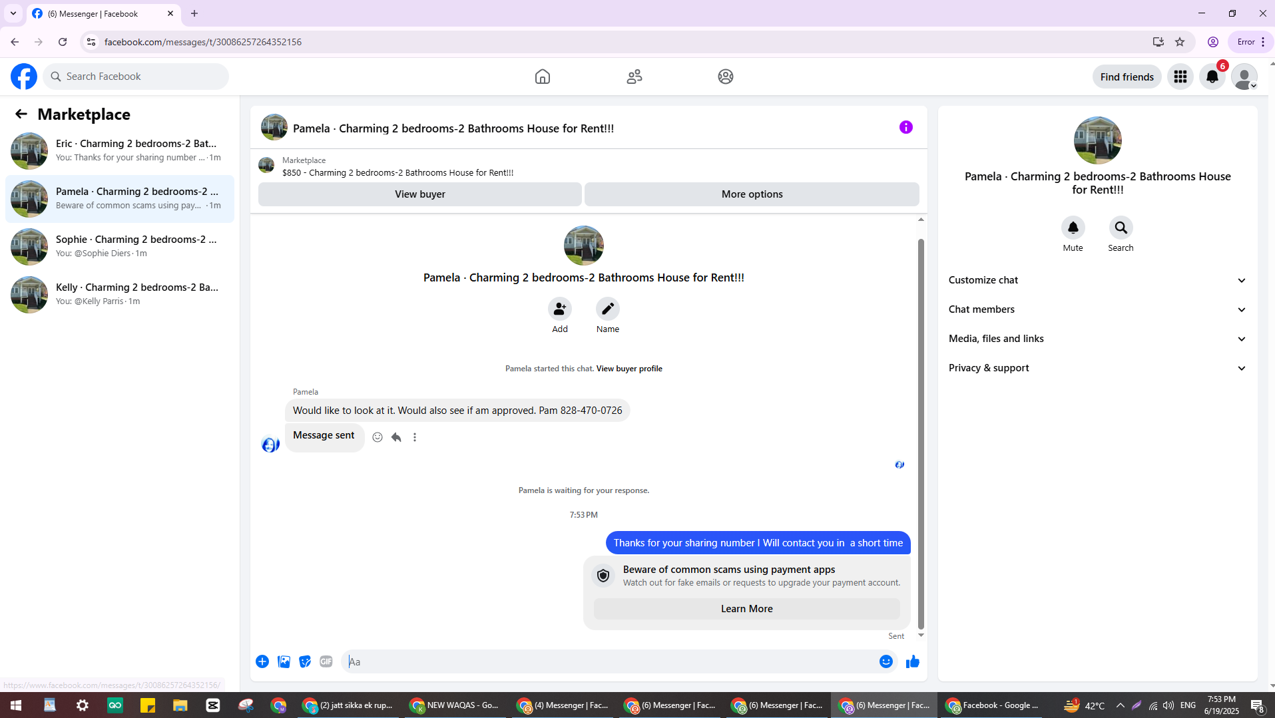Show hidden system tray icons

(x=1121, y=705)
